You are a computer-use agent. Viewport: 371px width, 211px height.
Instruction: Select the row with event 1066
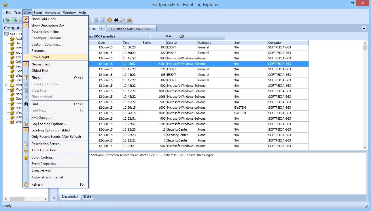tap(198, 97)
